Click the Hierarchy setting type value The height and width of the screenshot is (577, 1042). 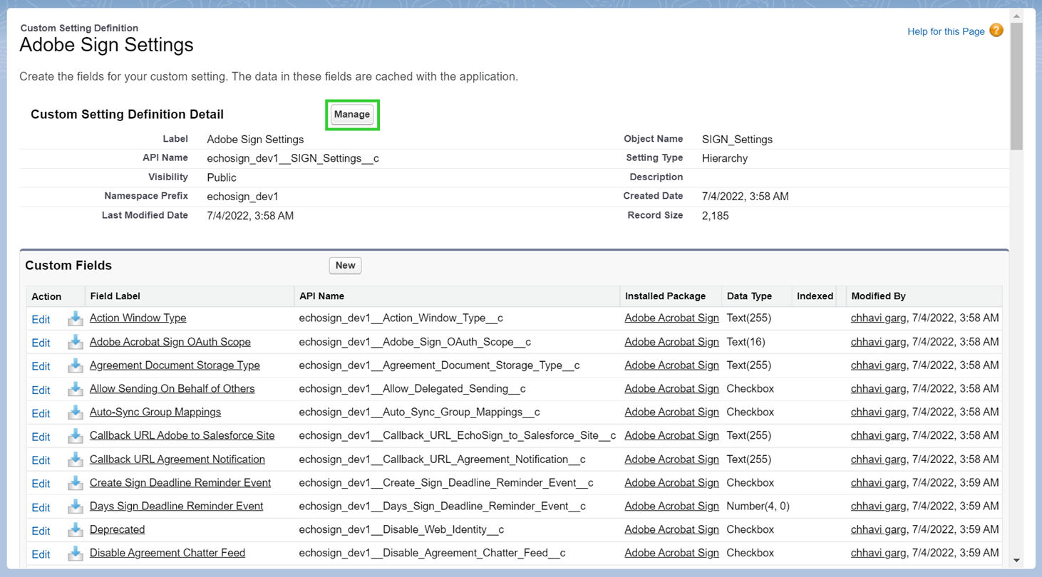724,158
